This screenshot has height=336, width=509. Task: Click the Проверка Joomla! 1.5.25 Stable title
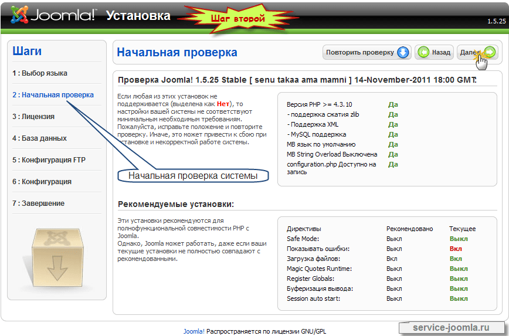297,80
